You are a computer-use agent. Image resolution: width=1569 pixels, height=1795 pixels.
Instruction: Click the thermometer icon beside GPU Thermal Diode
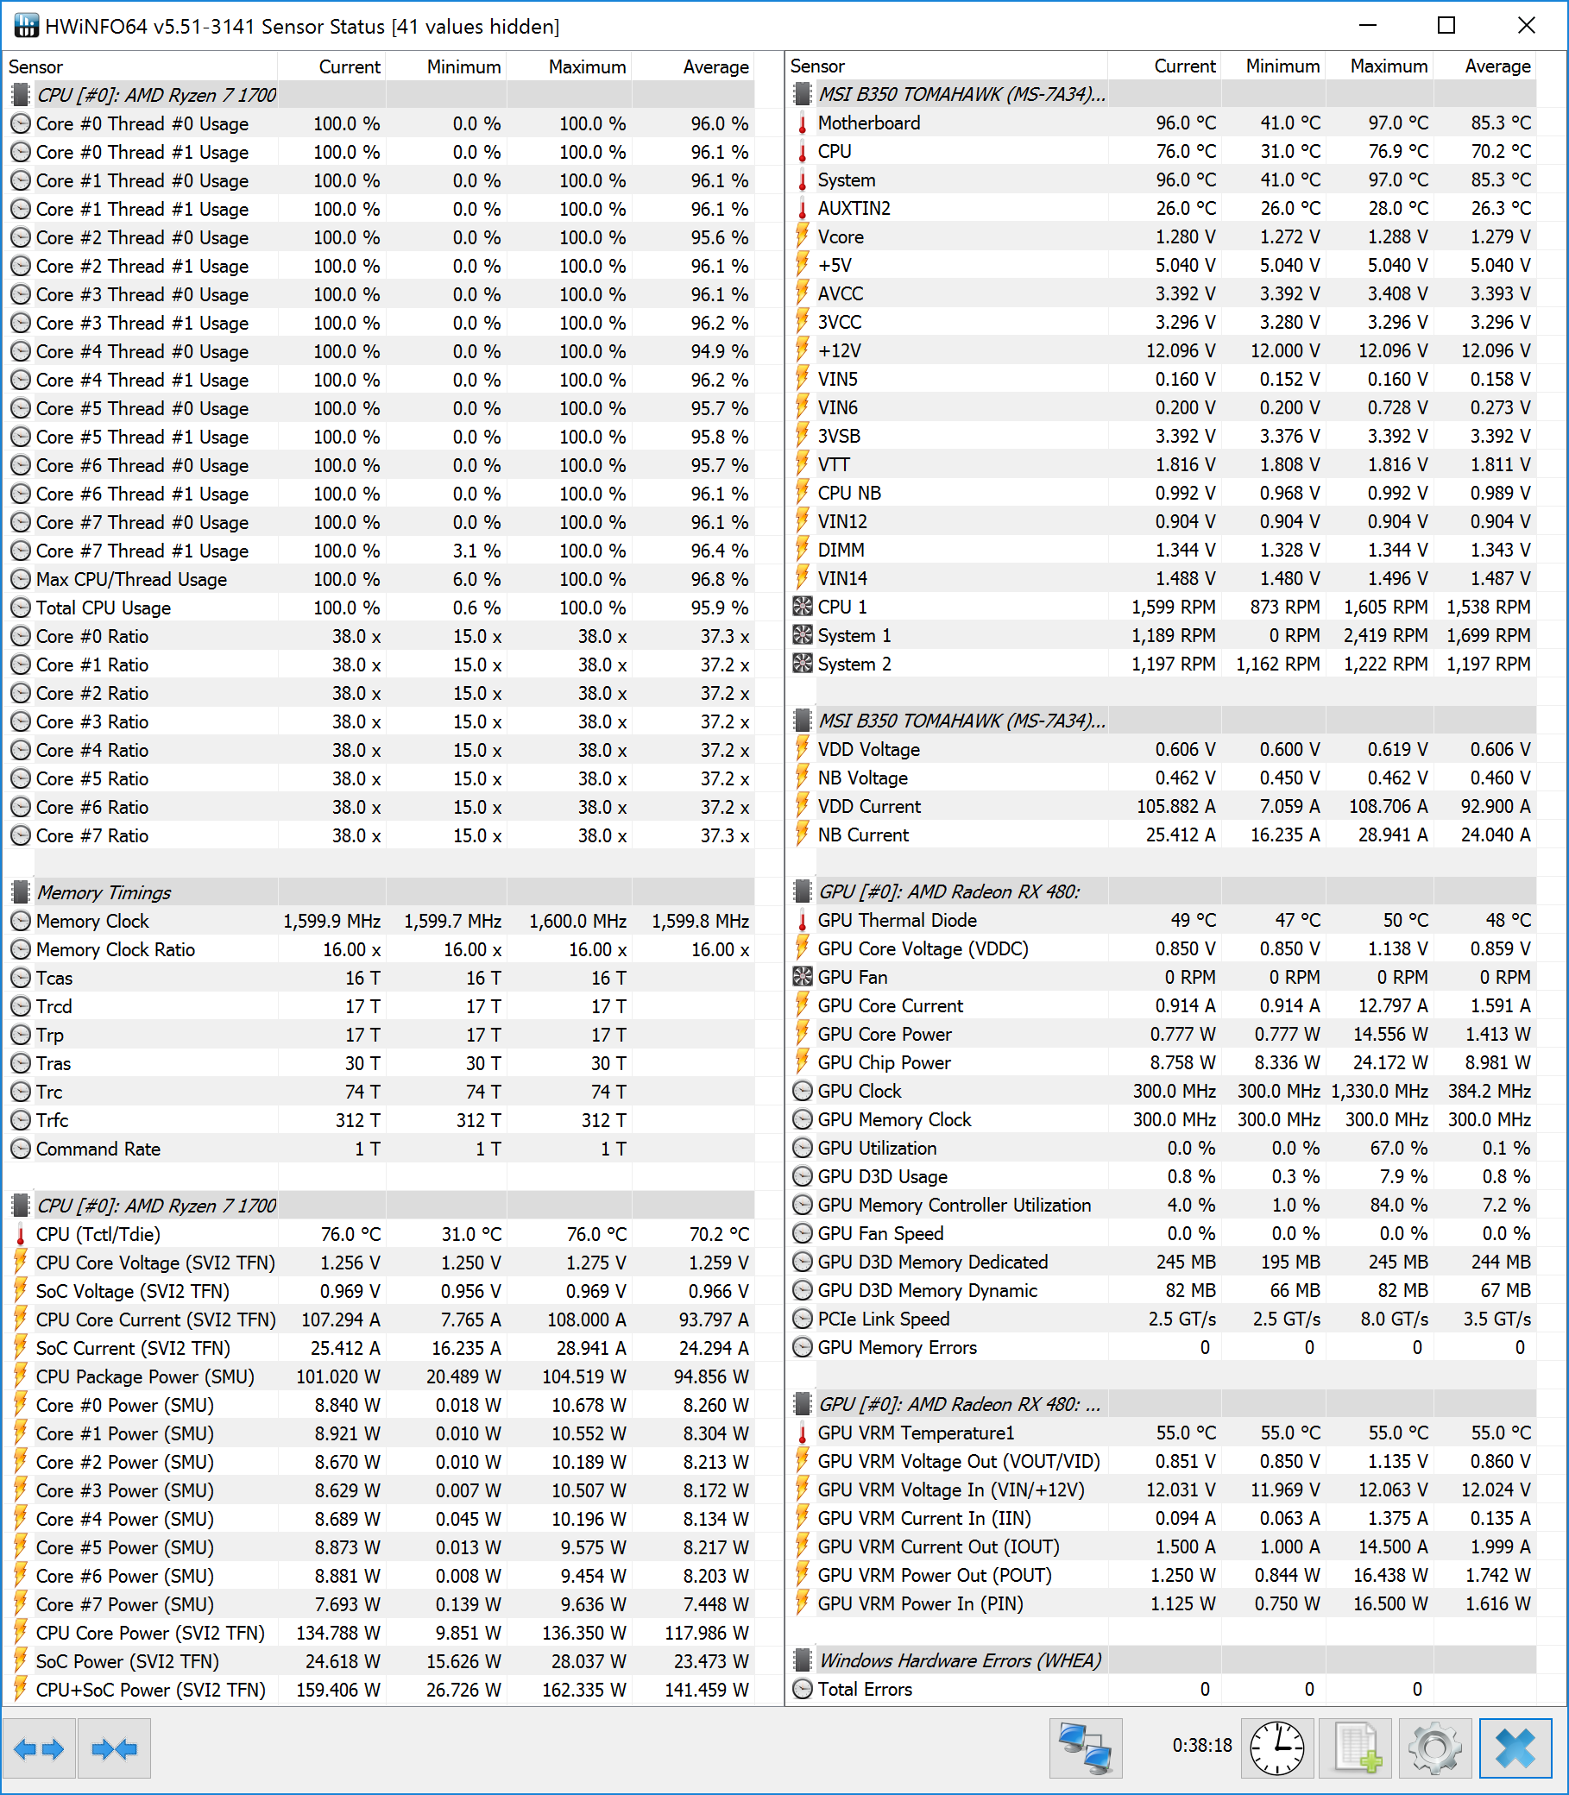coord(802,920)
